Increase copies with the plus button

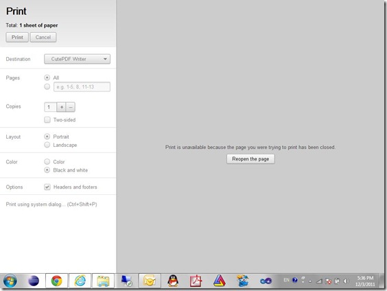[62, 107]
